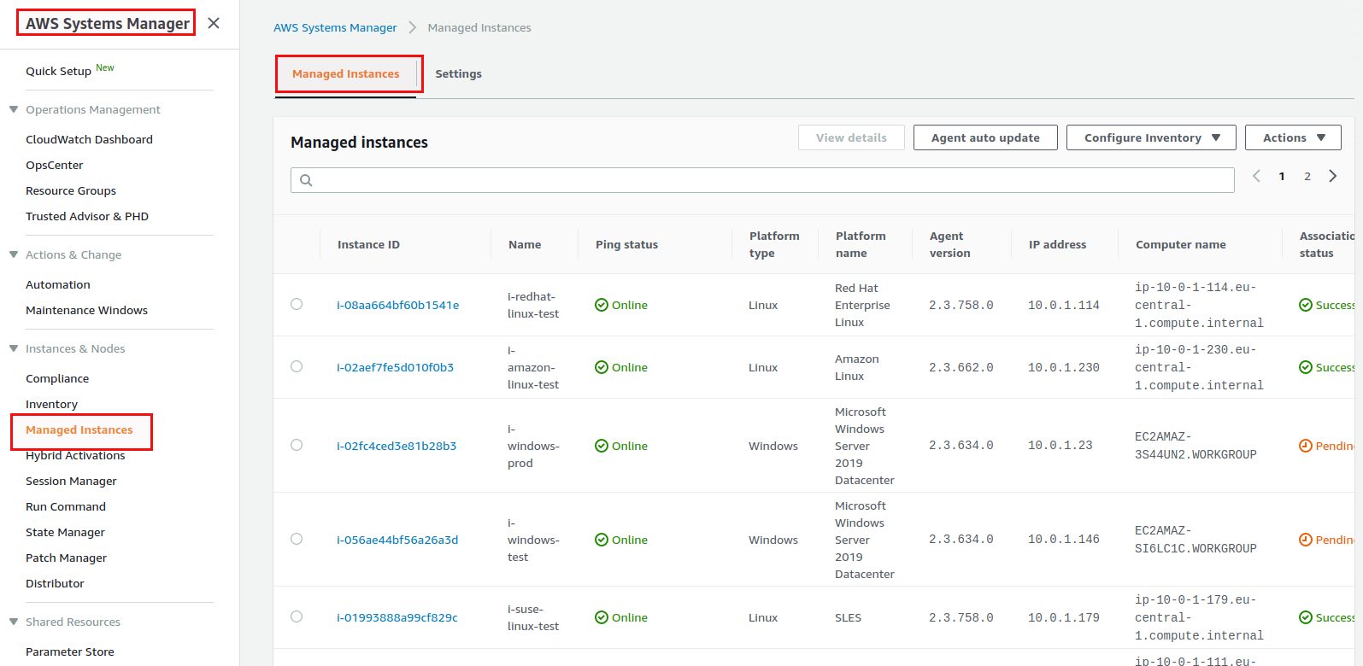Select radio for i-01993888a99cf829c

(x=297, y=616)
